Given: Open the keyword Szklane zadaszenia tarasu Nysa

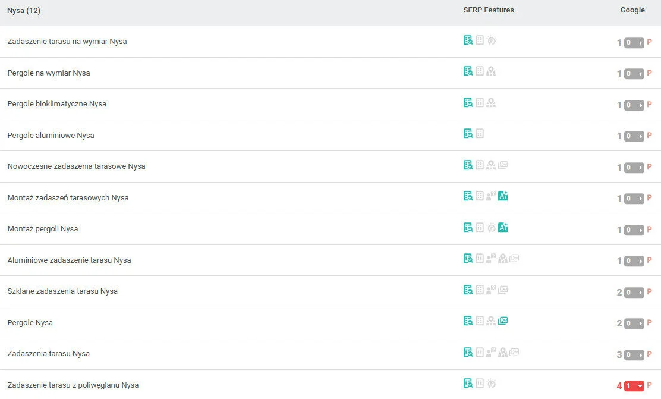Looking at the screenshot, I should point(62,291).
